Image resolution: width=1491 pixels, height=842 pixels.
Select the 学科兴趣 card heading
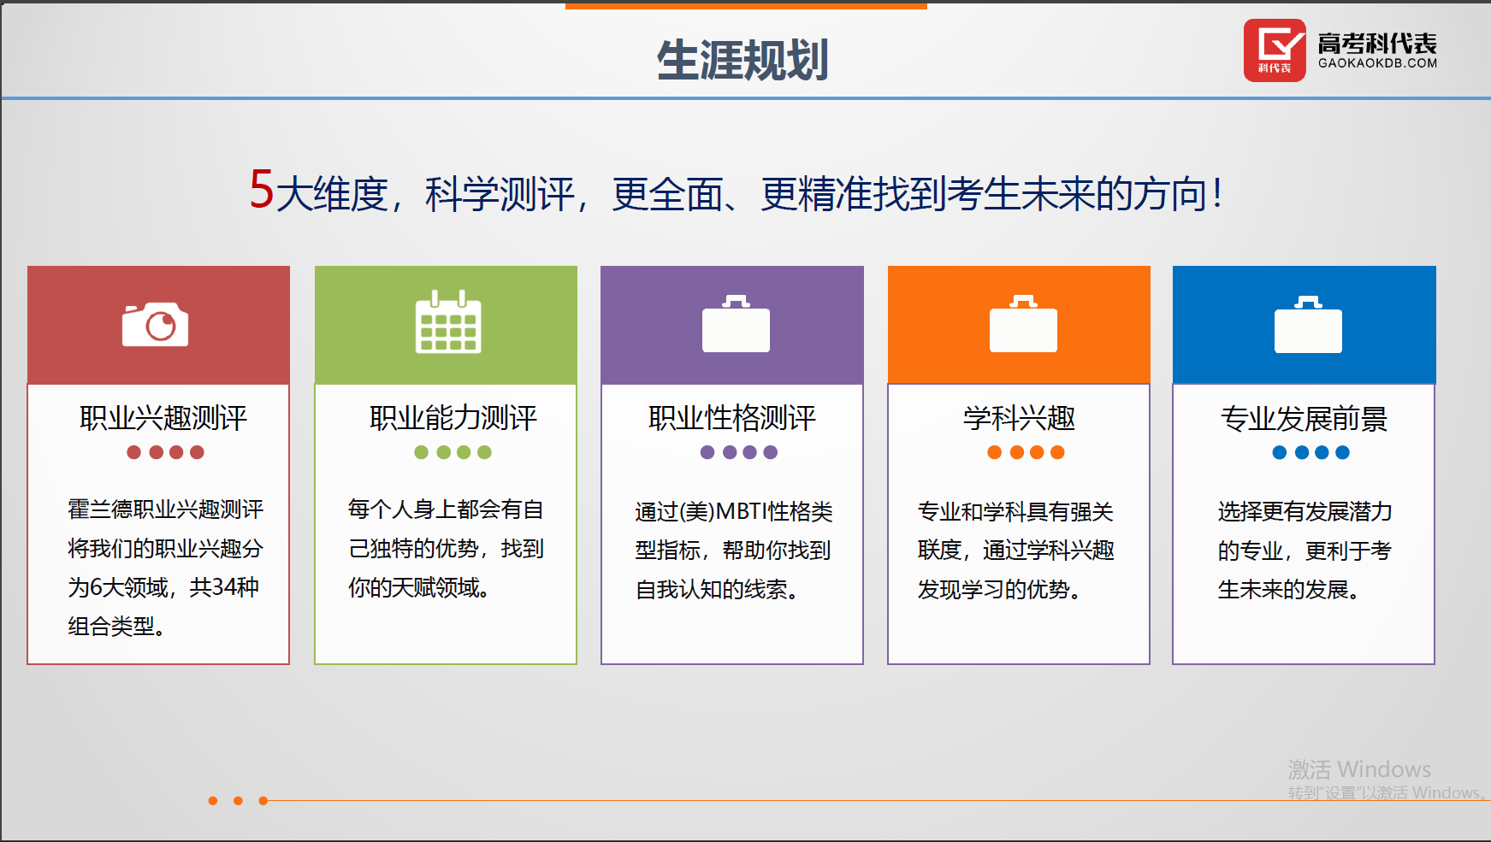[1019, 418]
